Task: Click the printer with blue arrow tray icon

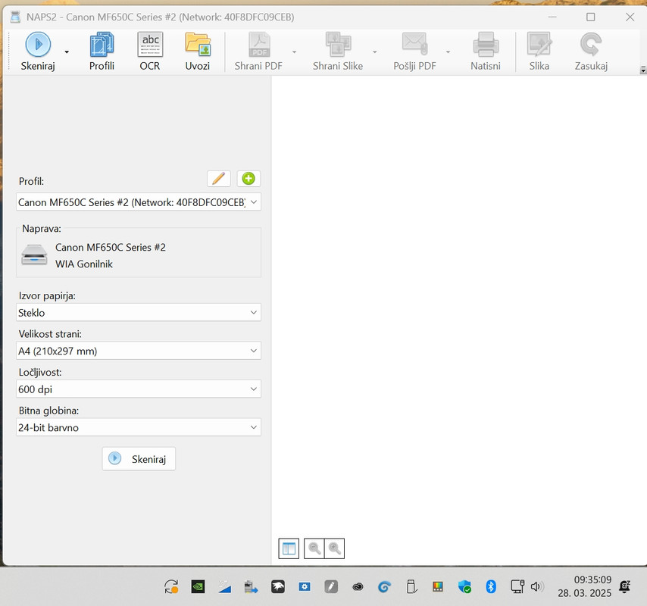Action: (x=251, y=586)
